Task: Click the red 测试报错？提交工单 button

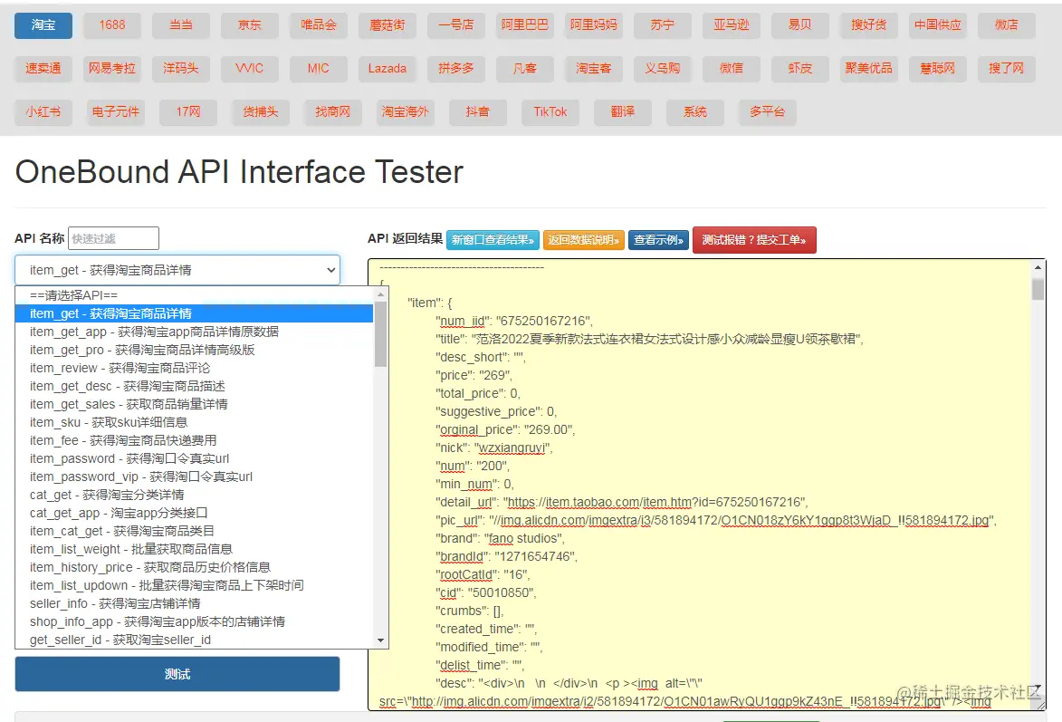Action: point(754,240)
